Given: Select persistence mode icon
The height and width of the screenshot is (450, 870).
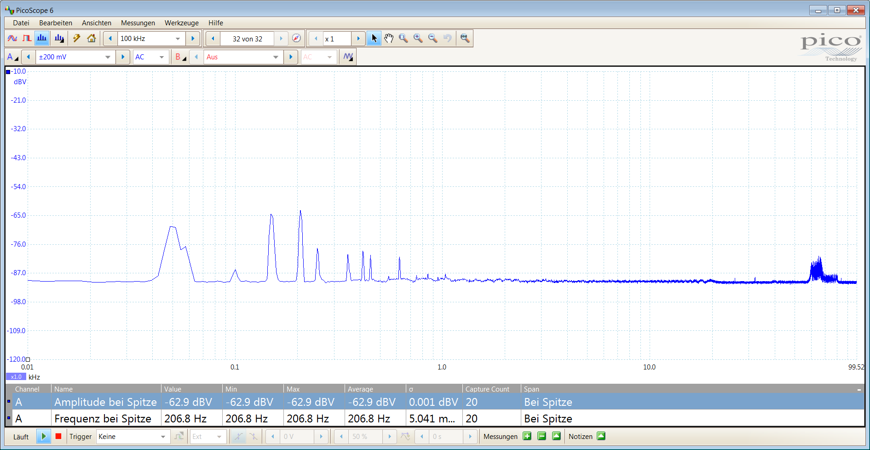Looking at the screenshot, I should coord(27,38).
